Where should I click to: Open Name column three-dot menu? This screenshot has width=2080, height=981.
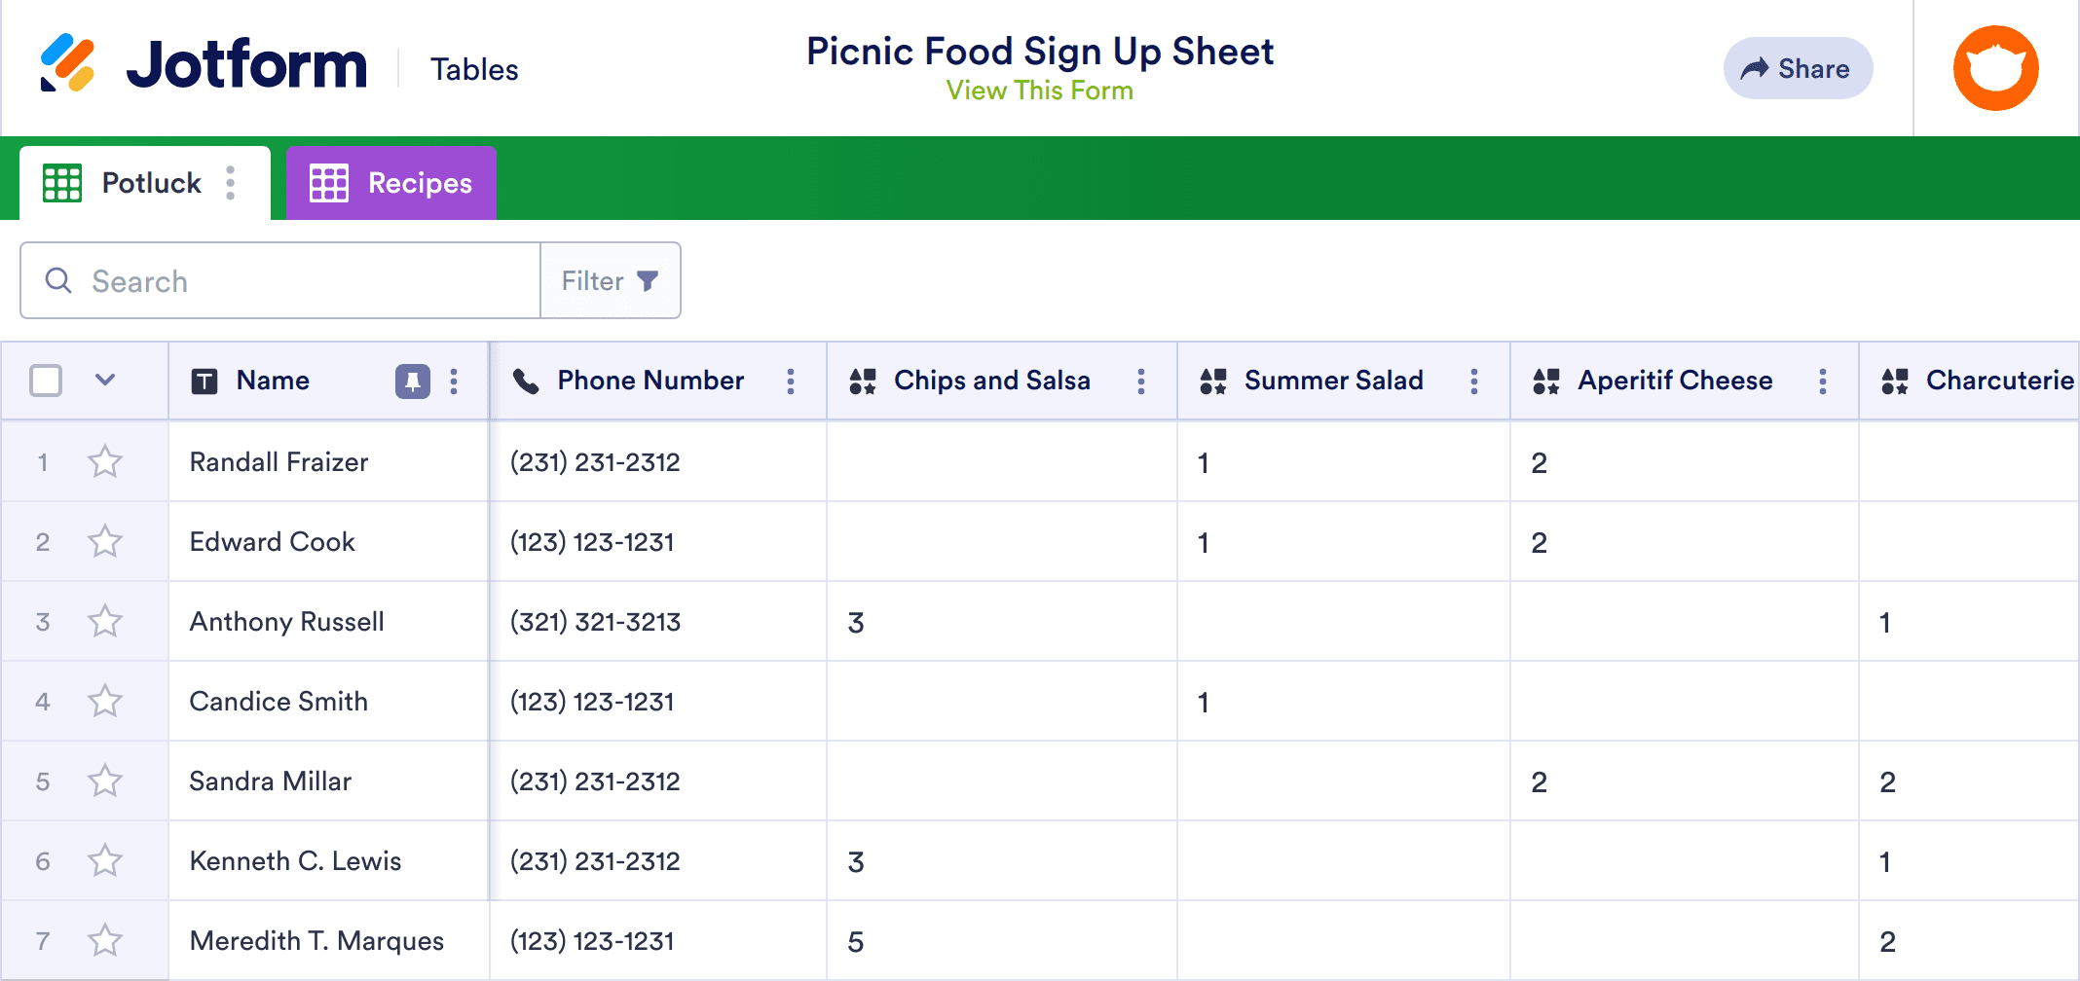point(454,381)
